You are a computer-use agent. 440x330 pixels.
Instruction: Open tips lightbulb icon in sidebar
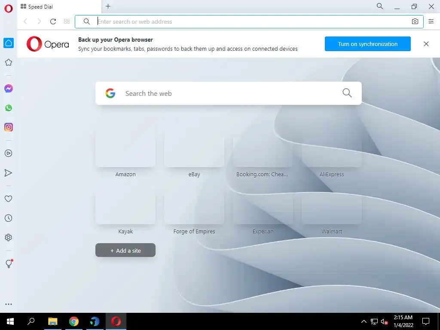9,263
